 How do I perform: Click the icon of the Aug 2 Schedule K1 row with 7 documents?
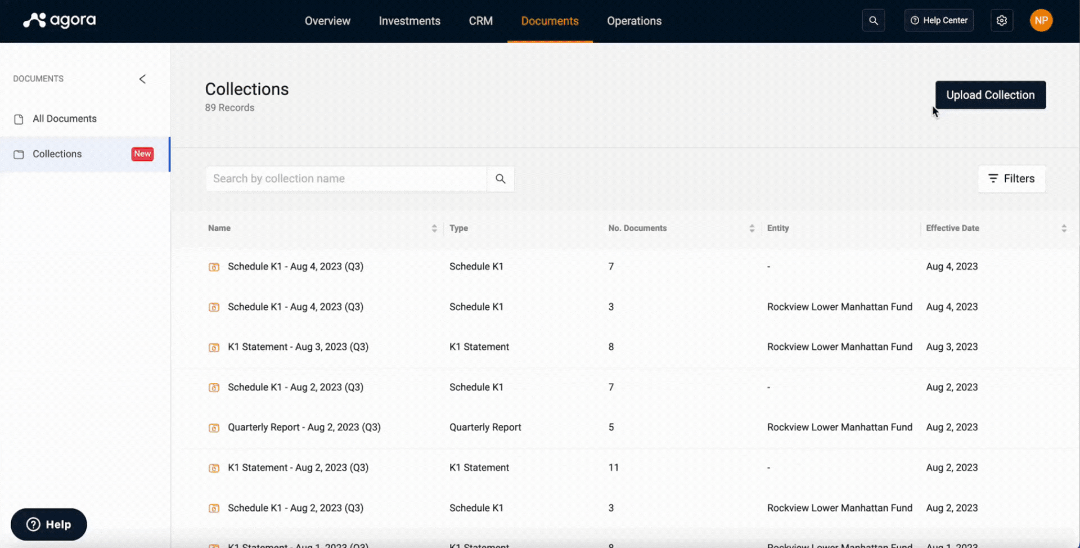214,388
